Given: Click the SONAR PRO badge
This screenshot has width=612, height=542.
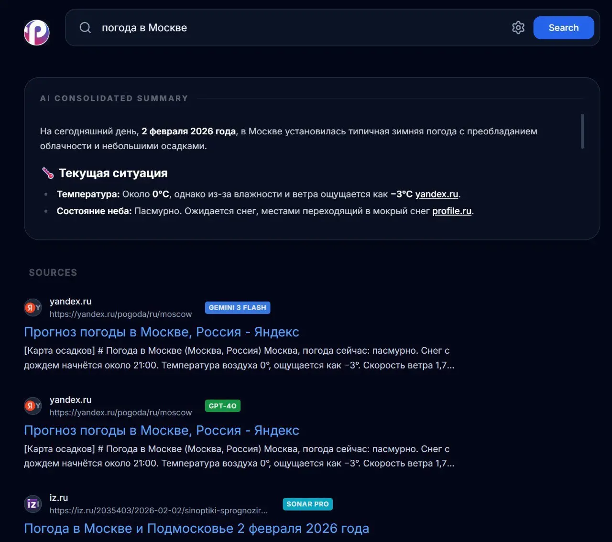Looking at the screenshot, I should [307, 504].
